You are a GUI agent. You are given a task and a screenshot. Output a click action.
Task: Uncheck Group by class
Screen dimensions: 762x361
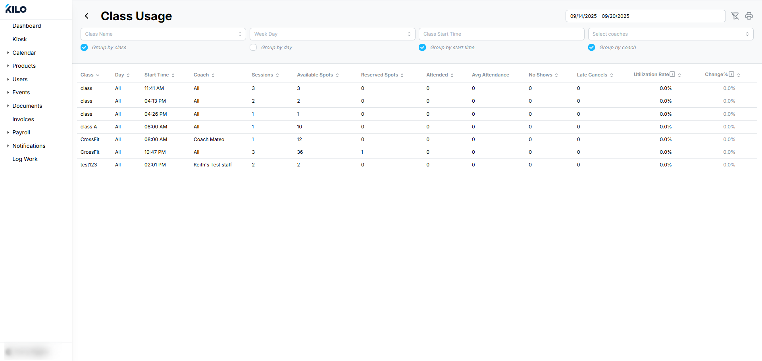click(84, 48)
